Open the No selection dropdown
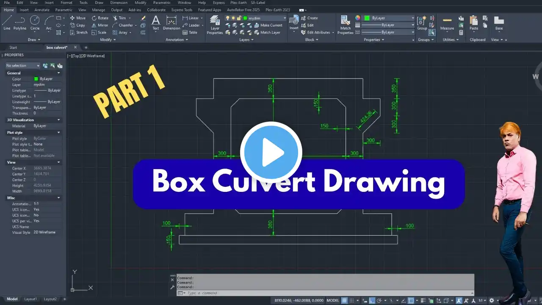 pos(23,66)
